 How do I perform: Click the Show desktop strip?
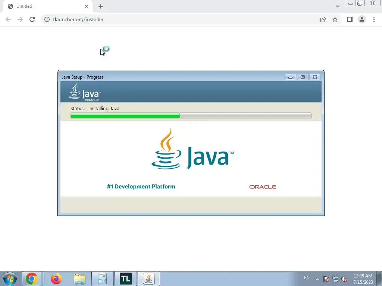(x=379, y=279)
